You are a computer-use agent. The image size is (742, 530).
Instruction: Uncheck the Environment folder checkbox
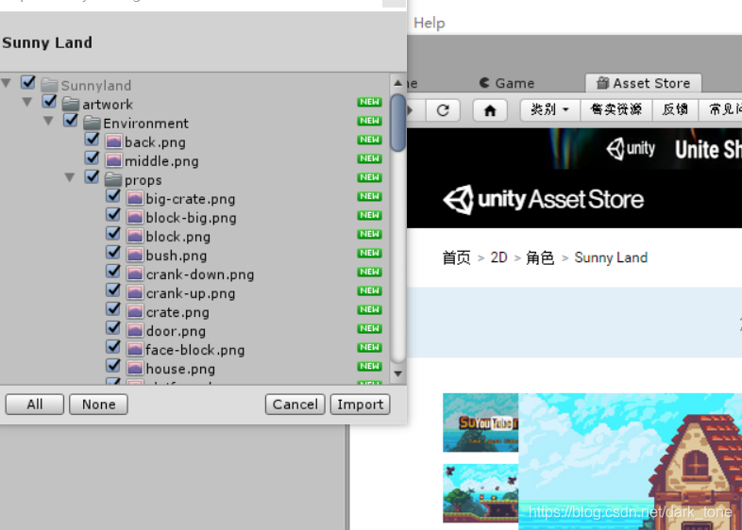[71, 120]
